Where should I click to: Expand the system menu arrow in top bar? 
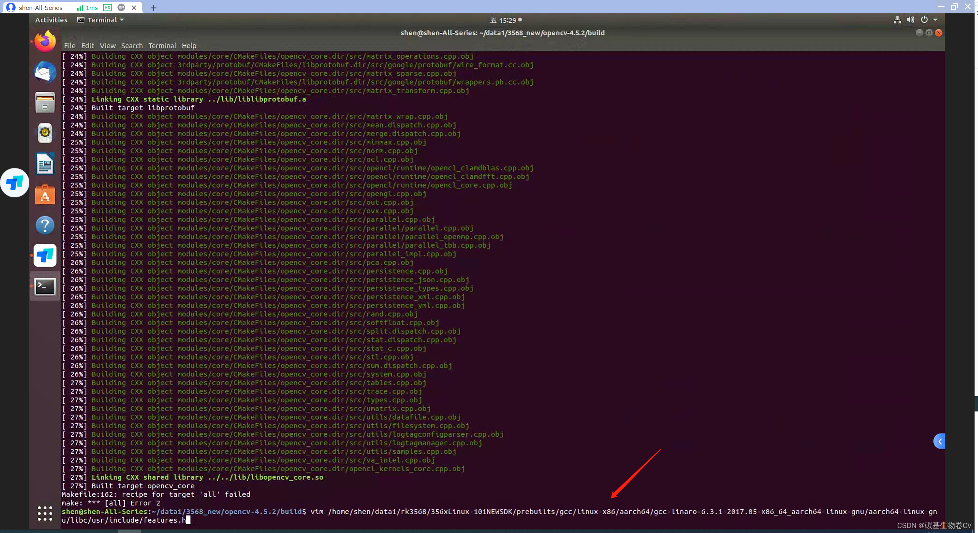[x=935, y=20]
